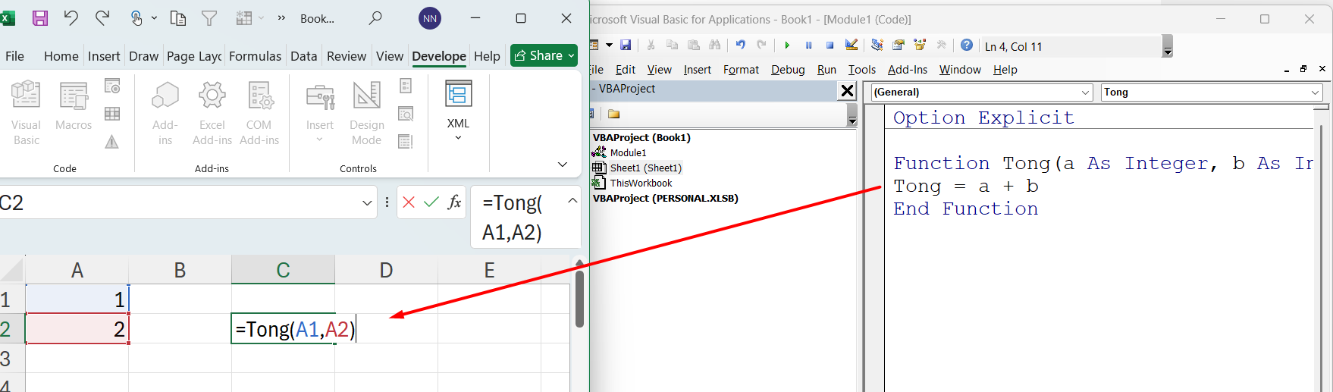Open the Excel search magnifier
The image size is (1333, 392).
(x=375, y=18)
